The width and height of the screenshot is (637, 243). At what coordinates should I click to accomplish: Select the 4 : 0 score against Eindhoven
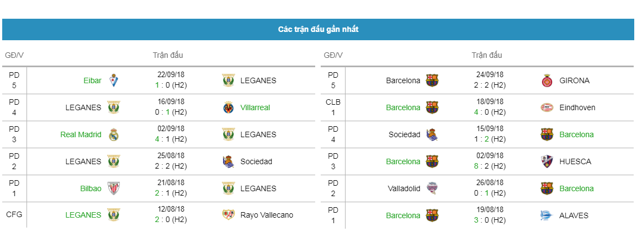pyautogui.click(x=490, y=111)
